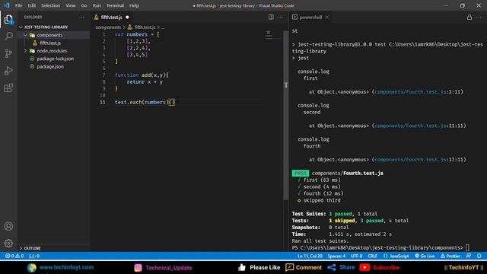
Task: Open the Explorer view in activity bar
Action: [8, 20]
